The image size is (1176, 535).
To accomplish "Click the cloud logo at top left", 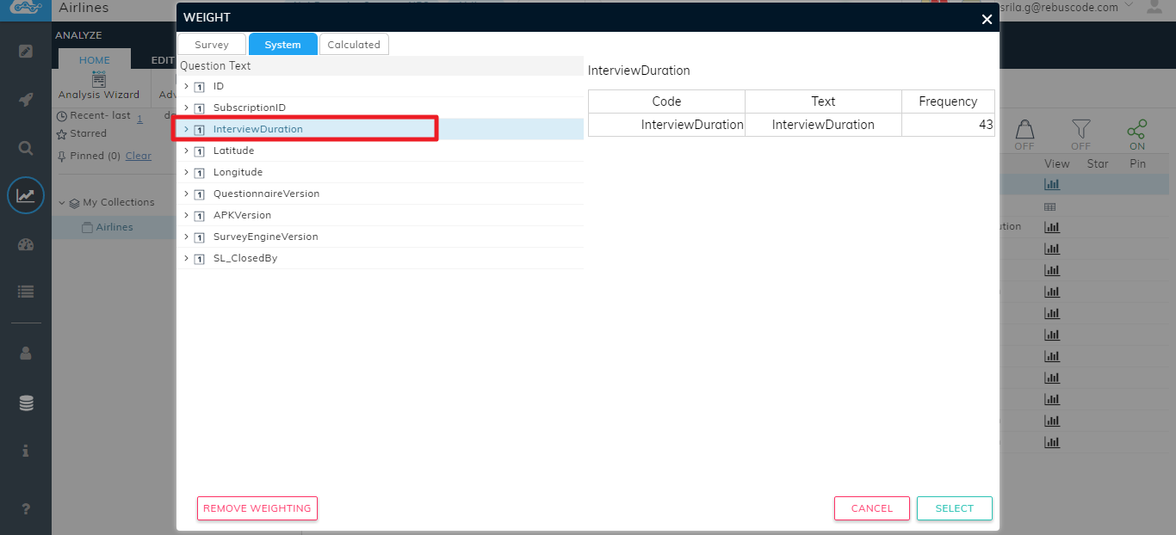I will tap(26, 9).
